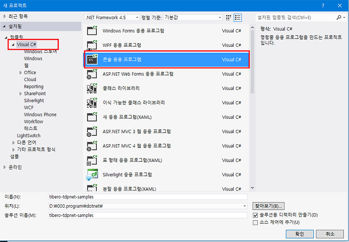
Task: Click the 이식 가능한 클래스 라이브러리 icon
Action: [92, 103]
